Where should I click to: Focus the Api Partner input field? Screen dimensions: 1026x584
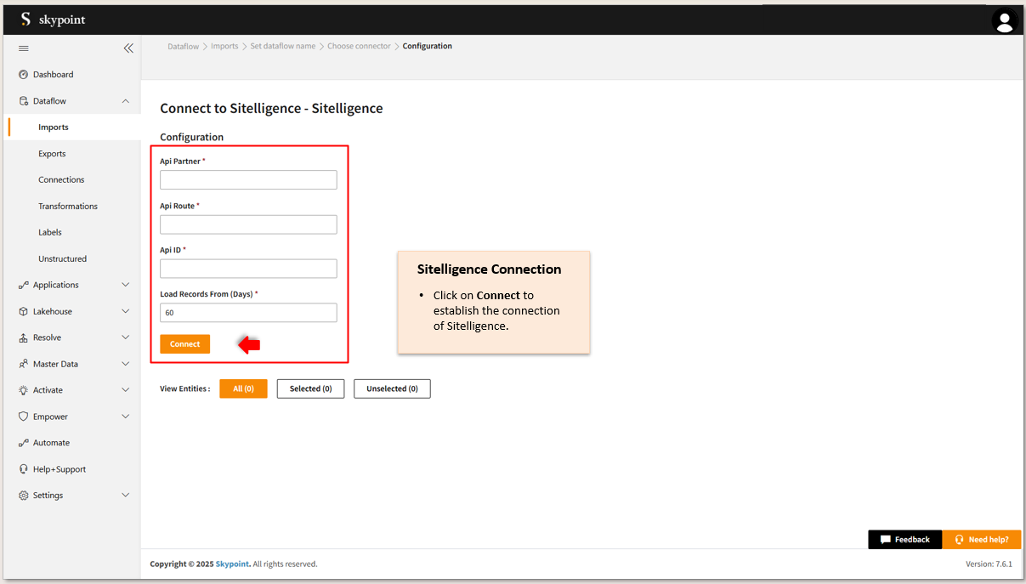point(248,180)
